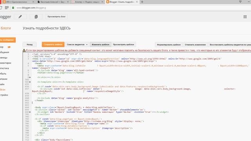Open Шаблон in the sidebar
The width and height of the screenshot is (251, 141).
(3, 90)
